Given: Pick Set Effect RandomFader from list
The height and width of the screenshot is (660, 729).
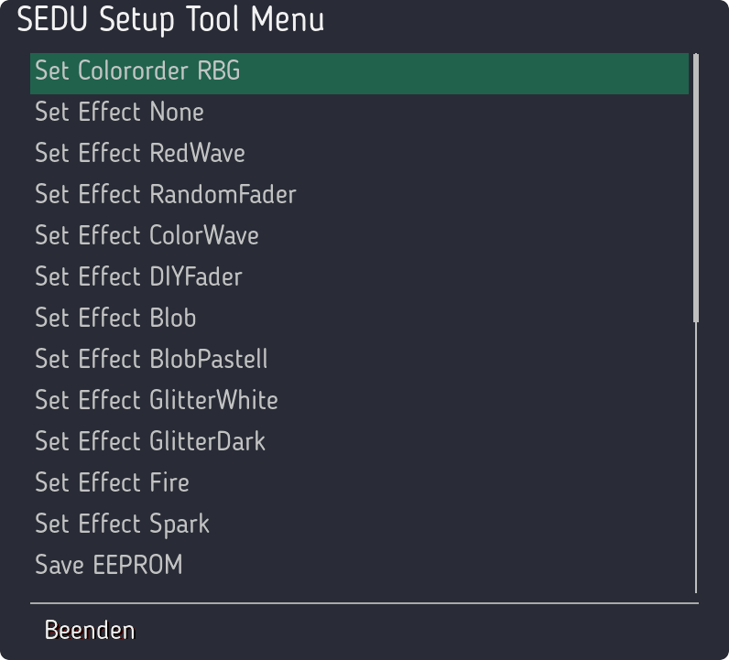Looking at the screenshot, I should tap(165, 195).
